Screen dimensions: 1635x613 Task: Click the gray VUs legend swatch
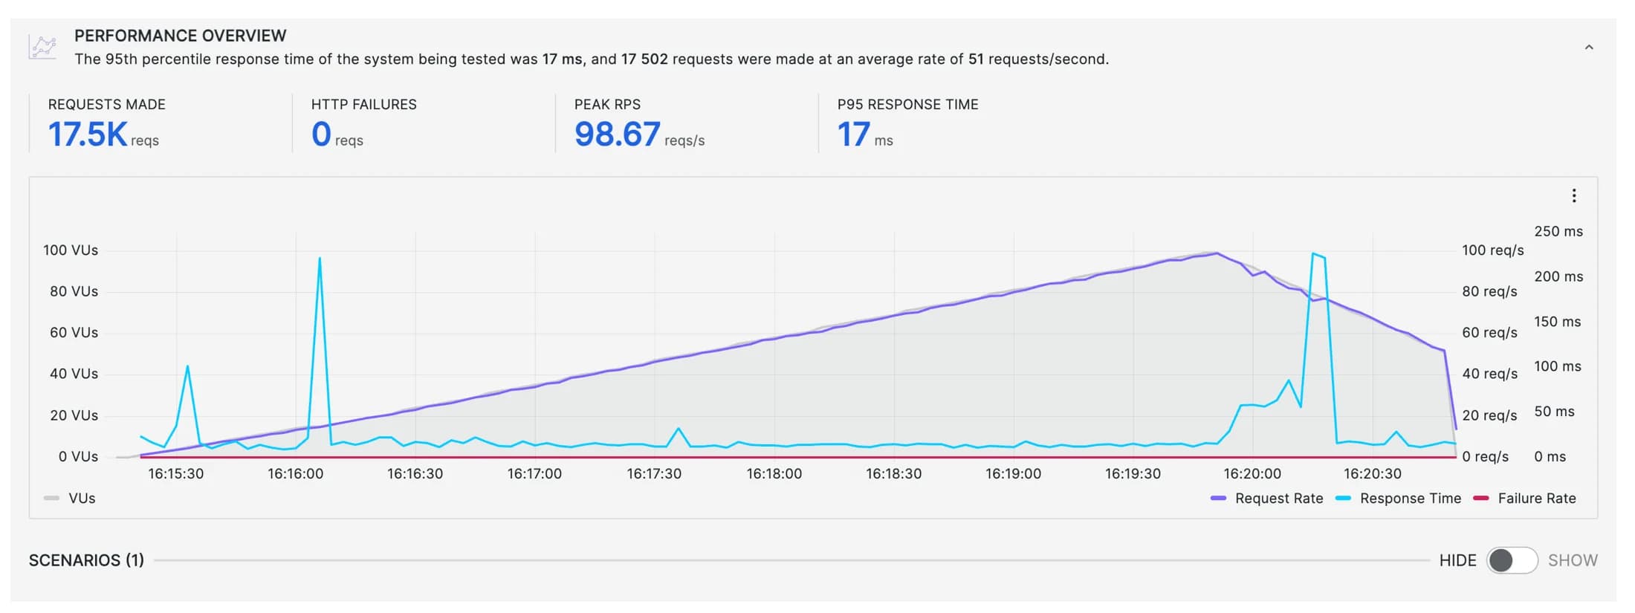pos(51,499)
